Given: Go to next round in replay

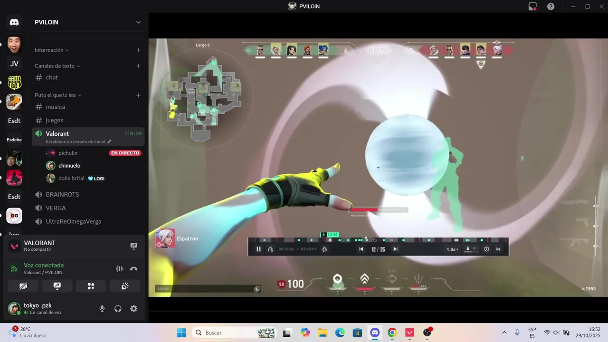Looking at the screenshot, I should click(395, 249).
